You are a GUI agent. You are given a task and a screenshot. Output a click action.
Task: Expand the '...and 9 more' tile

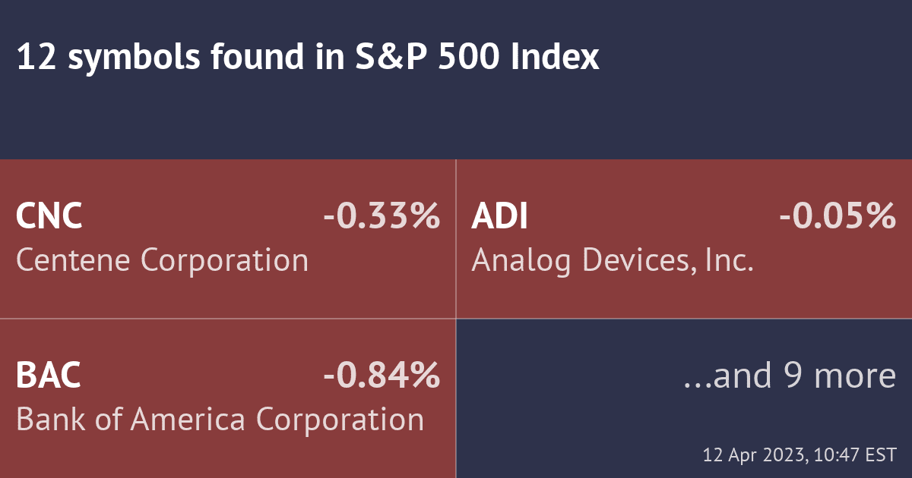click(x=790, y=376)
